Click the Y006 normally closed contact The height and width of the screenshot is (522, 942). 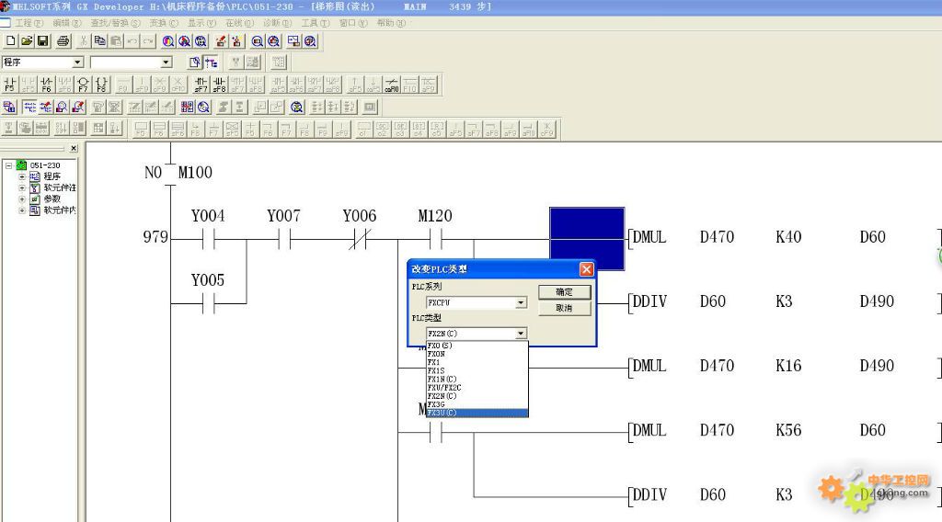360,240
